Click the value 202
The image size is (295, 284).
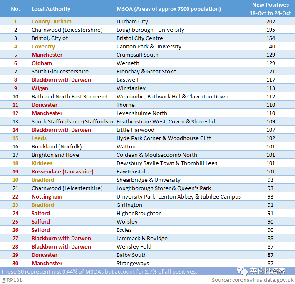pyautogui.click(x=270, y=22)
